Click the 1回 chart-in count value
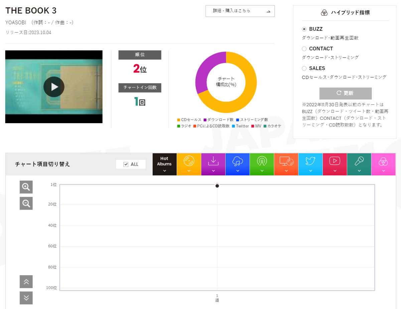Image resolution: width=401 pixels, height=309 pixels. pyautogui.click(x=140, y=101)
